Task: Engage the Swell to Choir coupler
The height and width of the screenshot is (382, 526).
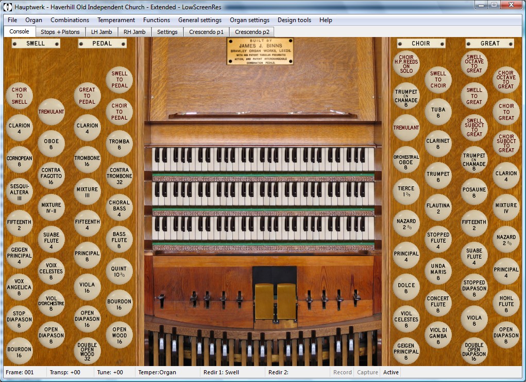Action: [x=438, y=79]
